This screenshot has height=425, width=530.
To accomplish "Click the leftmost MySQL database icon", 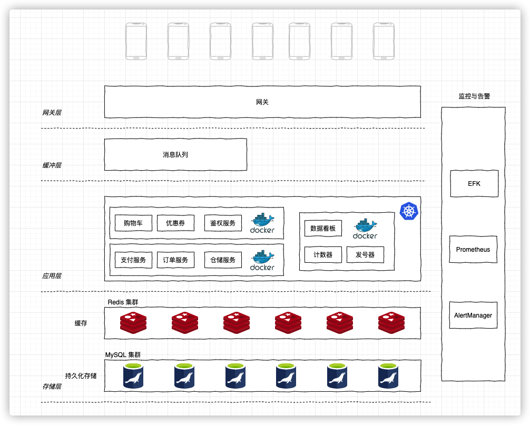I will pos(133,375).
